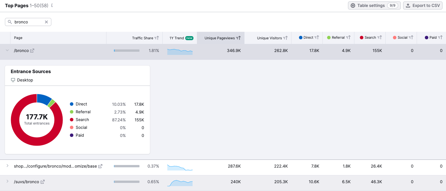
Task: Expand the /suvs/bronco row details
Action: tap(7, 181)
